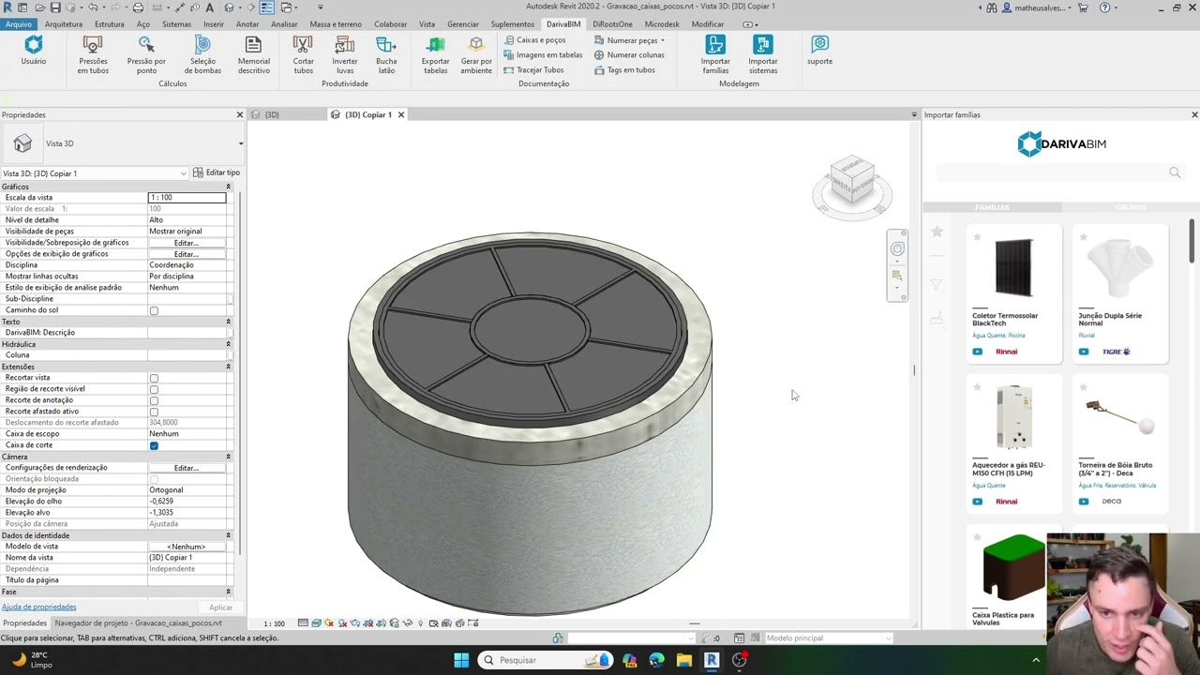Collapse the Dados de identidade section
This screenshot has height=675, width=1200.
point(228,535)
